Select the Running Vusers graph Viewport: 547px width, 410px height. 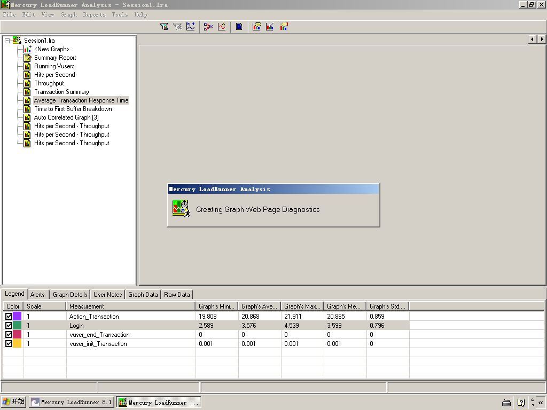[x=54, y=66]
